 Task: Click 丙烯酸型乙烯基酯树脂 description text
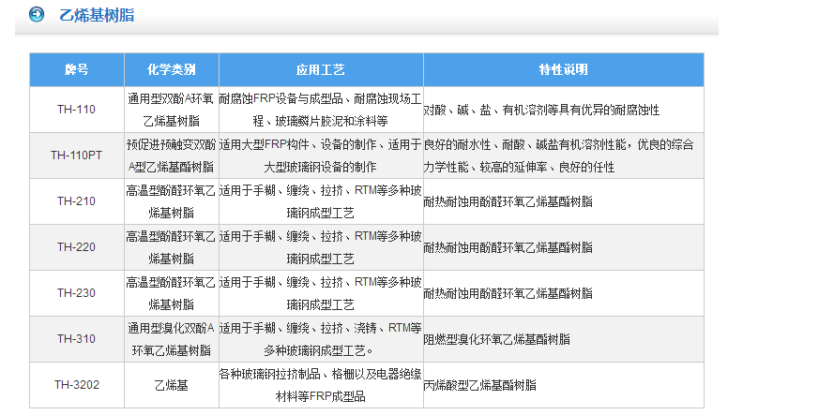(480, 385)
